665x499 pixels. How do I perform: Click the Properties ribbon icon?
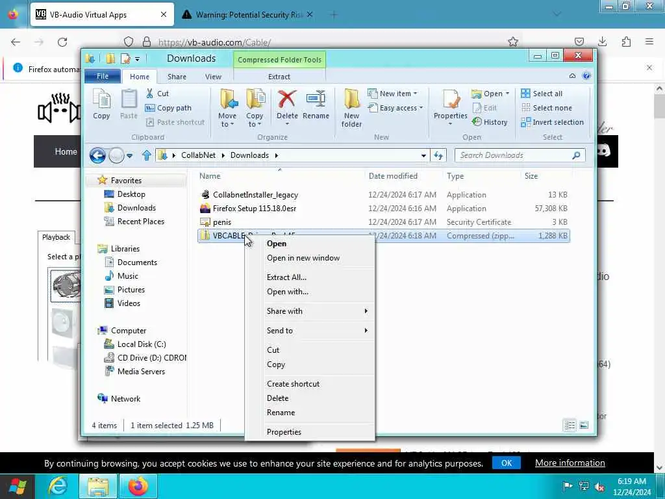click(x=451, y=99)
